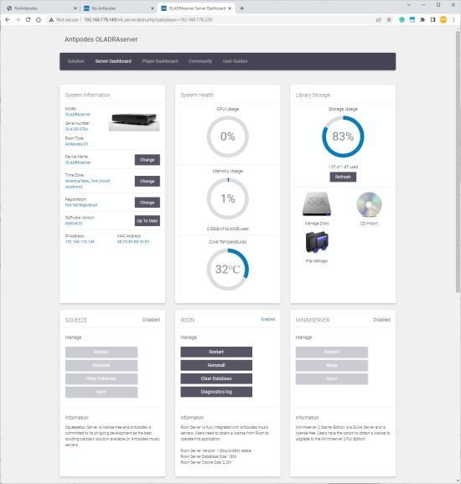This screenshot has width=461, height=484.
Task: Open the Roon Diagnostics log
Action: (x=216, y=392)
